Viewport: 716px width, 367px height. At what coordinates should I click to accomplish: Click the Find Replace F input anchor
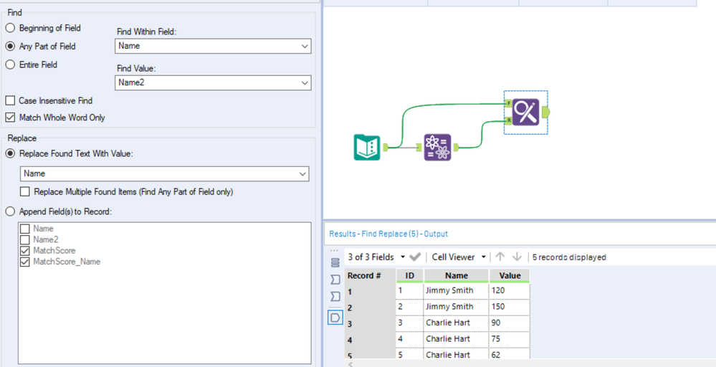click(x=508, y=103)
